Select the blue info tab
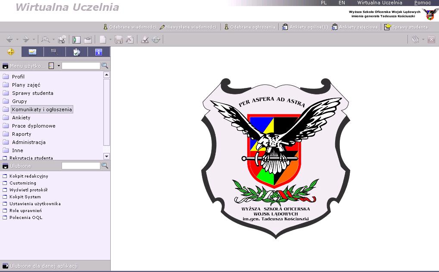The height and width of the screenshot is (272, 439). 99,52
